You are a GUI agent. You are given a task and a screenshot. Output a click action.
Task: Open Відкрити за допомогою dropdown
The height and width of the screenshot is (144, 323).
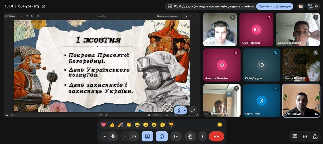(x=168, y=16)
